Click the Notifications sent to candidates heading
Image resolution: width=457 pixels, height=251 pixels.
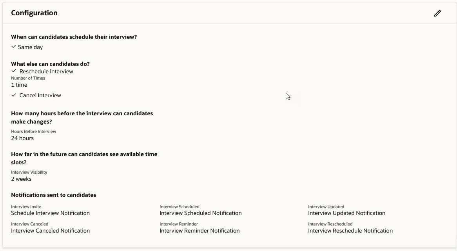coord(53,195)
